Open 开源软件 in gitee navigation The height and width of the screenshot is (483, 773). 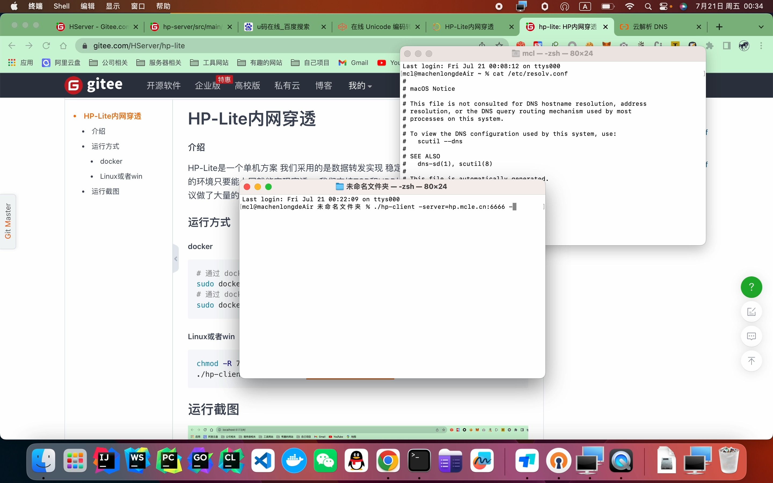[x=163, y=86]
